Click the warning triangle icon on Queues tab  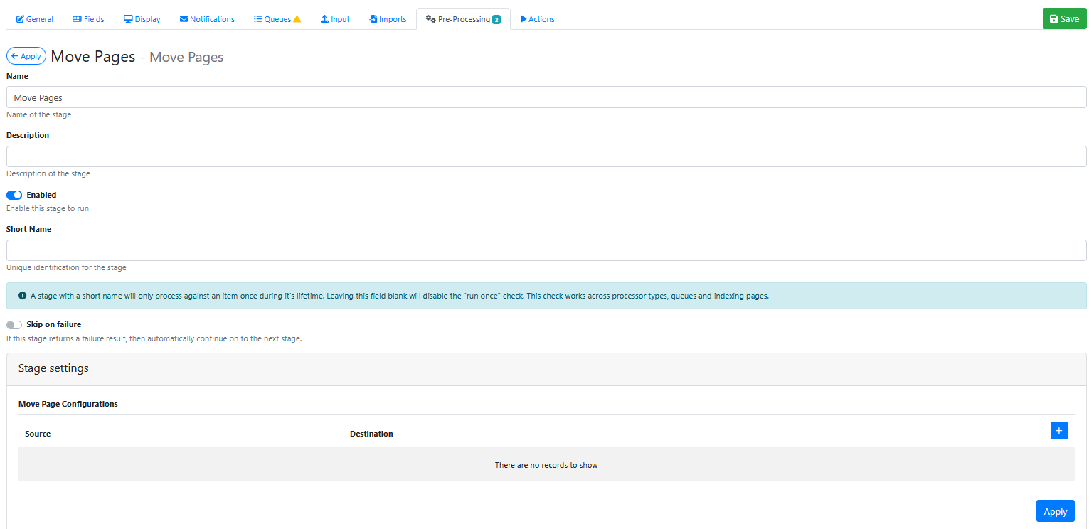[297, 19]
